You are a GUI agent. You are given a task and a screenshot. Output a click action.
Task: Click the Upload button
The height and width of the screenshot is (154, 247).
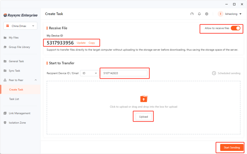coord(143,117)
